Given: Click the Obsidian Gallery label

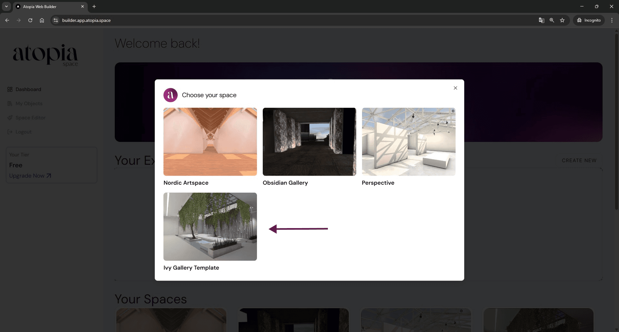Looking at the screenshot, I should pyautogui.click(x=285, y=183).
